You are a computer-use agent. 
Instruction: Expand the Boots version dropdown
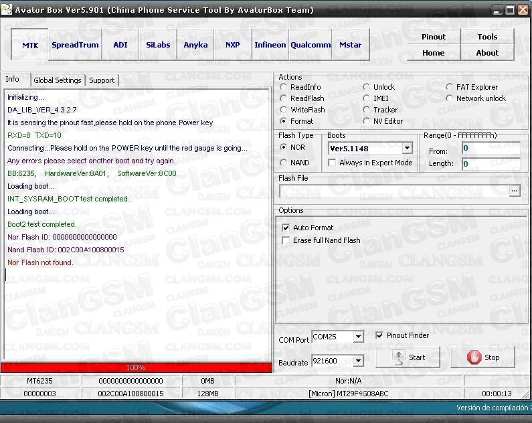(407, 148)
